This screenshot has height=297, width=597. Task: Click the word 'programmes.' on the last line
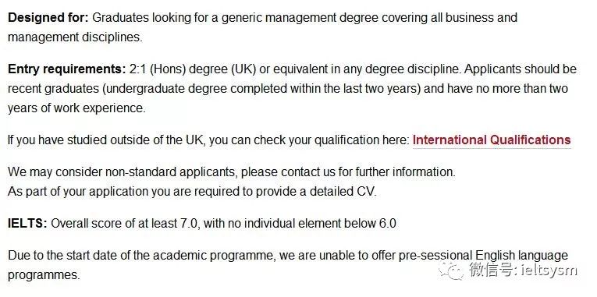44,275
